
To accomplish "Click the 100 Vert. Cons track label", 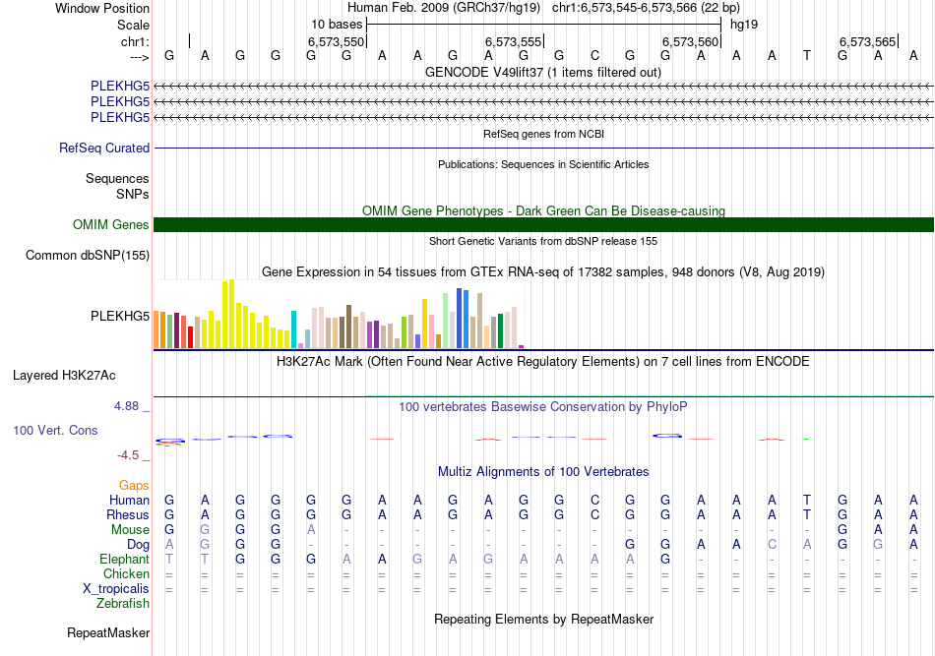I will [55, 430].
